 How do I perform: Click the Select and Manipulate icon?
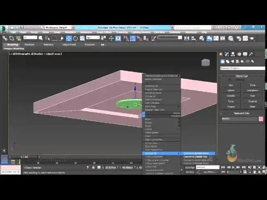111,38
